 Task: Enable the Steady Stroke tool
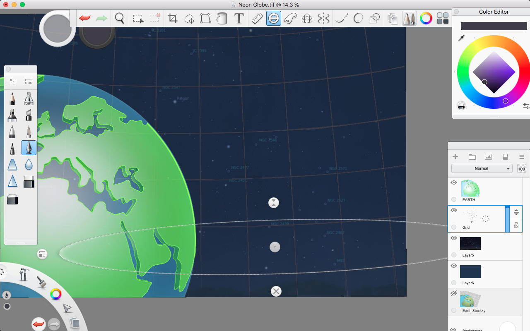coord(341,19)
